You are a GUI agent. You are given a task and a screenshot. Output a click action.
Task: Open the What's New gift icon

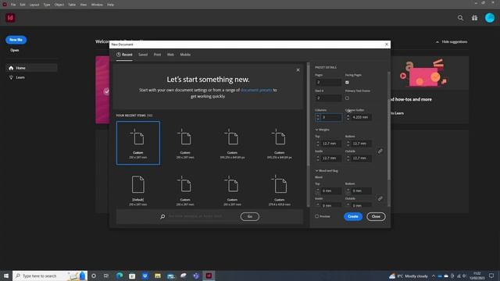click(x=474, y=18)
